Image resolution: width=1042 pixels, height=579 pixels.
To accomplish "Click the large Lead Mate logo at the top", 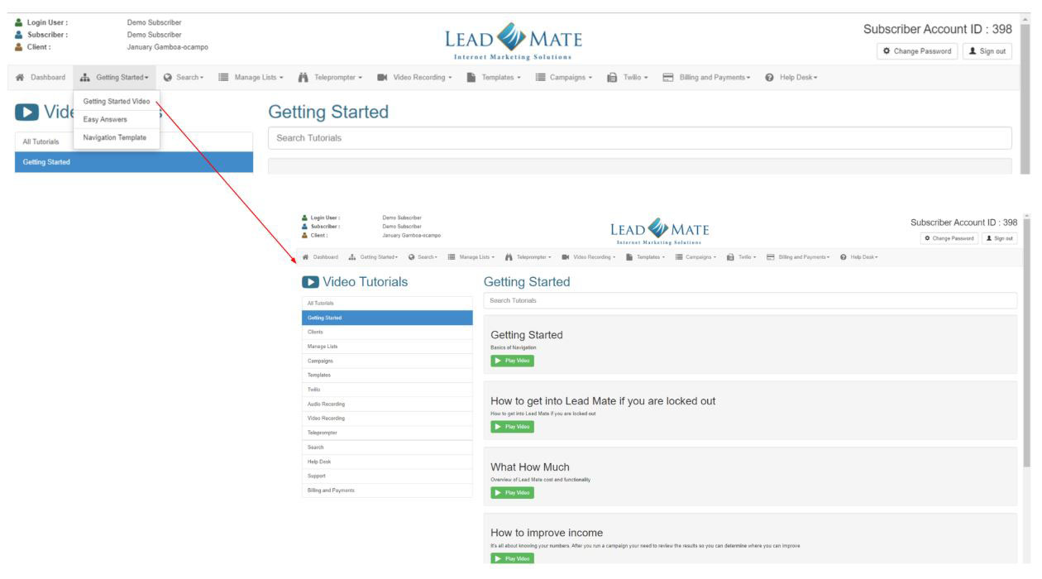I will (514, 41).
